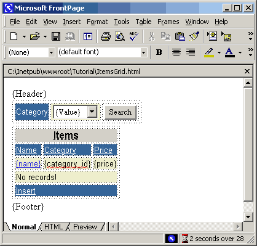
Task: Click the Insert link in the grid
Action: click(26, 191)
